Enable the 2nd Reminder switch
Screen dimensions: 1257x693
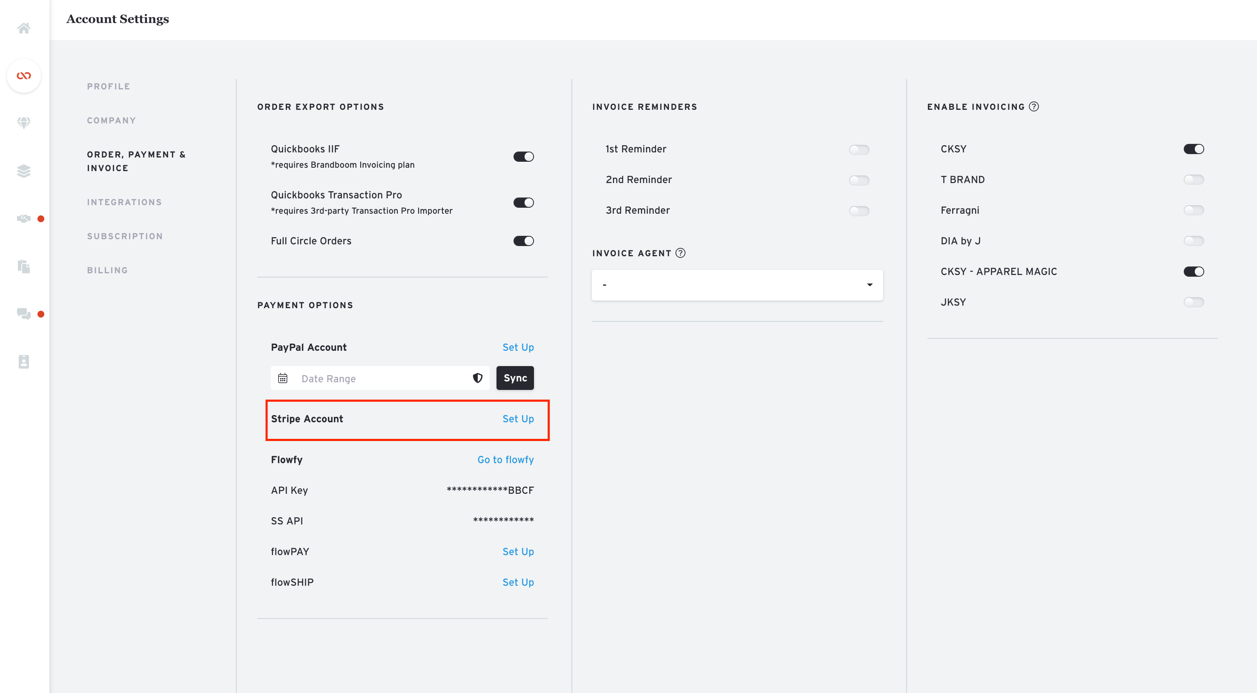[859, 180]
